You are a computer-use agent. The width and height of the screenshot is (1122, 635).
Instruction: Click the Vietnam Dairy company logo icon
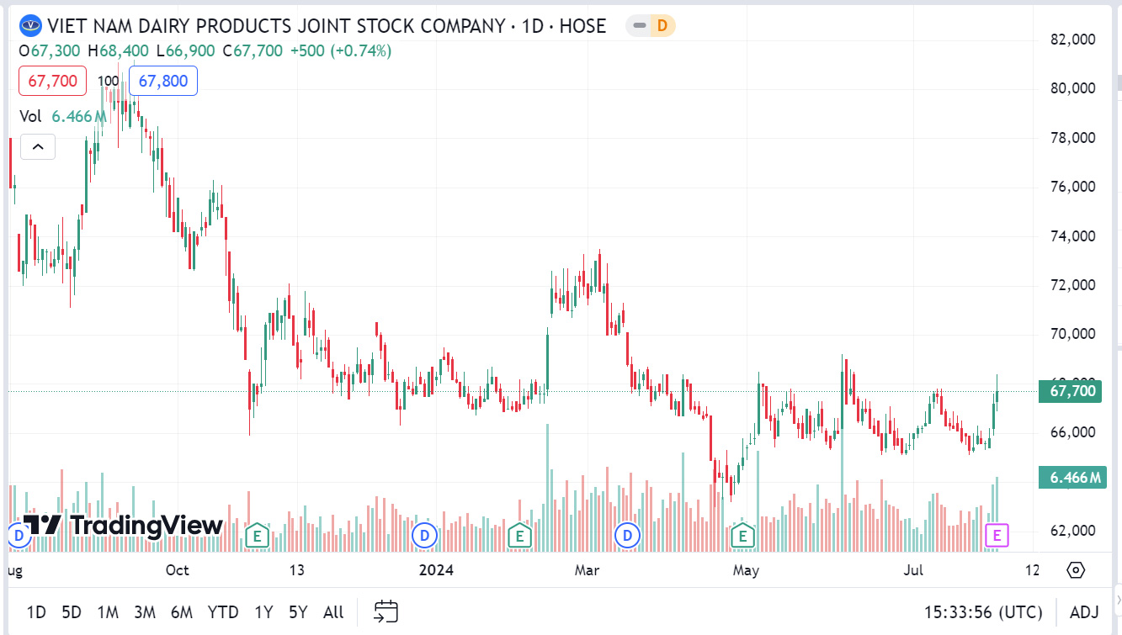[x=30, y=26]
